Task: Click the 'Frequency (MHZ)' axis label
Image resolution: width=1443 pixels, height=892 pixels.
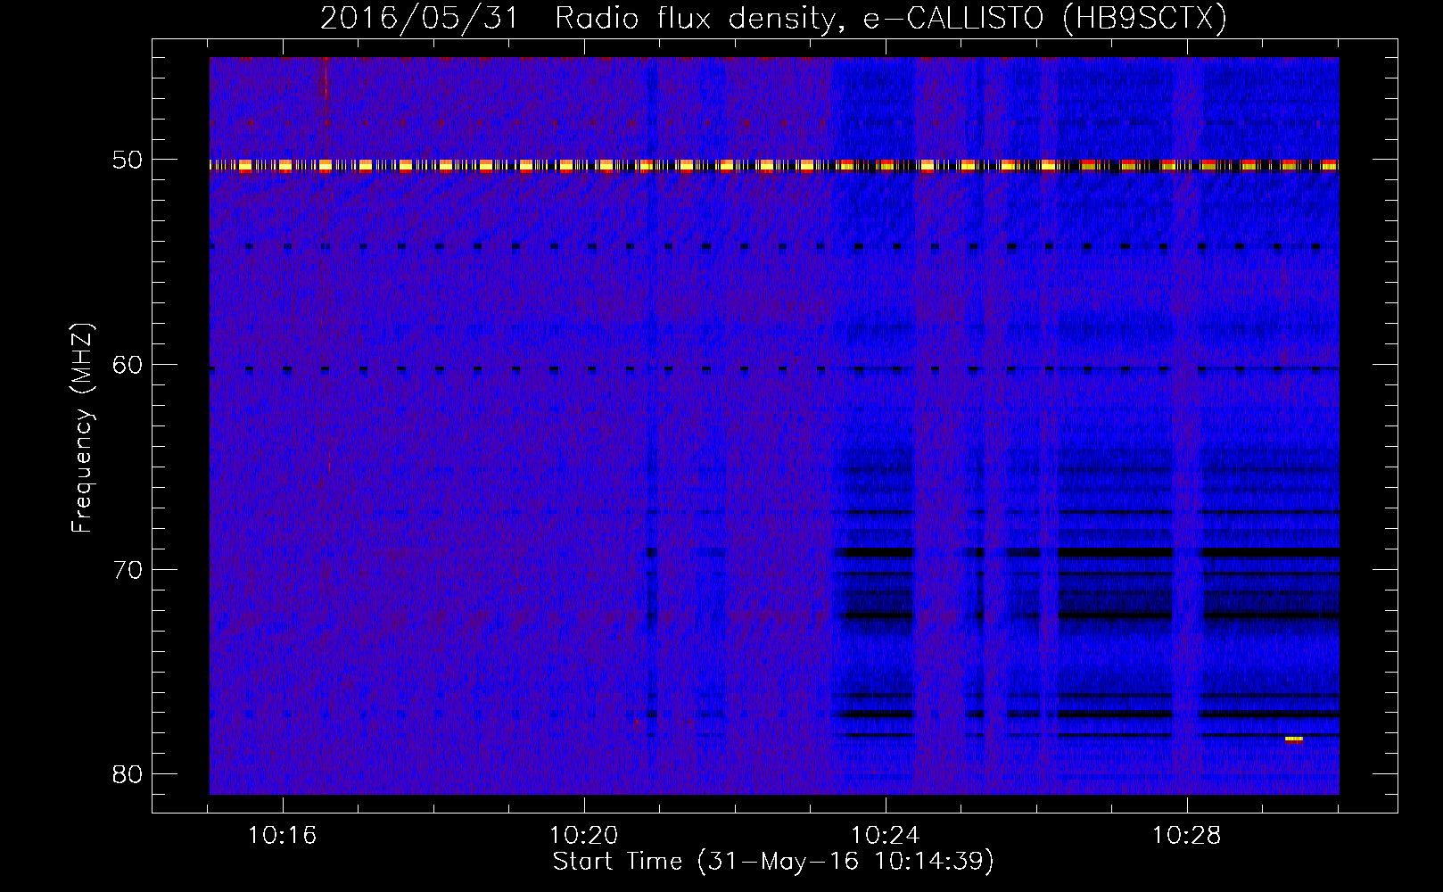Action: tap(82, 428)
